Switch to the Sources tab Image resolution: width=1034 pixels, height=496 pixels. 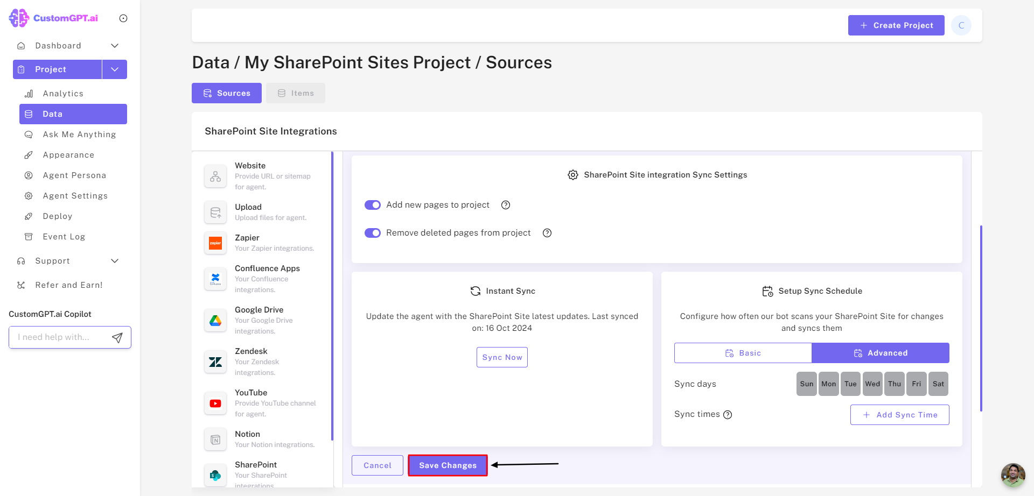click(227, 93)
